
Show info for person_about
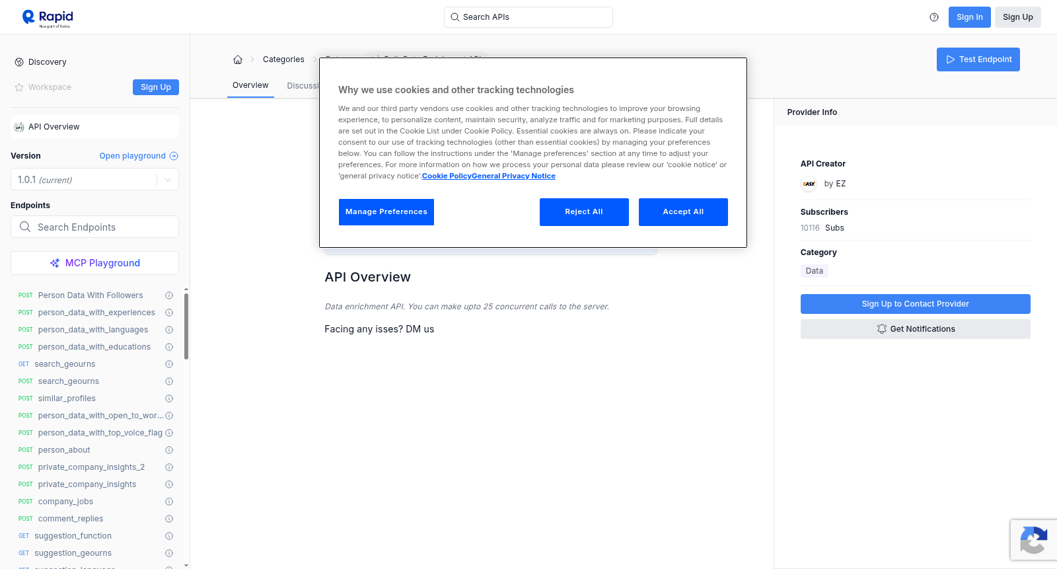pyautogui.click(x=169, y=450)
